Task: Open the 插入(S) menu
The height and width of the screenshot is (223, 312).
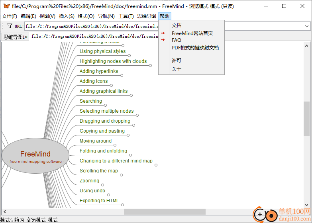Action: pyautogui.click(x=67, y=16)
